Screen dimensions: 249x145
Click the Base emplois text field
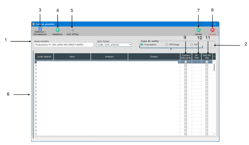click(63, 45)
